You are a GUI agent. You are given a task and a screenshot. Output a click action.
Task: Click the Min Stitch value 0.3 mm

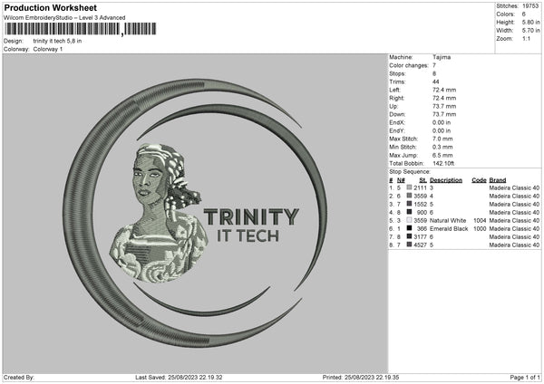click(x=442, y=147)
